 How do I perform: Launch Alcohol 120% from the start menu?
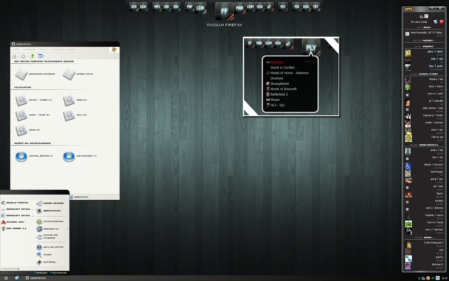click(x=13, y=222)
